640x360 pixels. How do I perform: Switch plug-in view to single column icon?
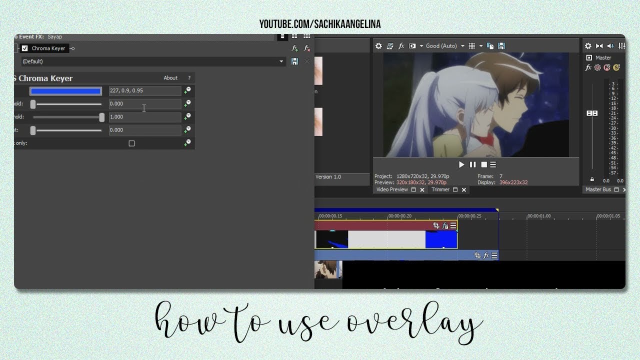tap(282, 36)
